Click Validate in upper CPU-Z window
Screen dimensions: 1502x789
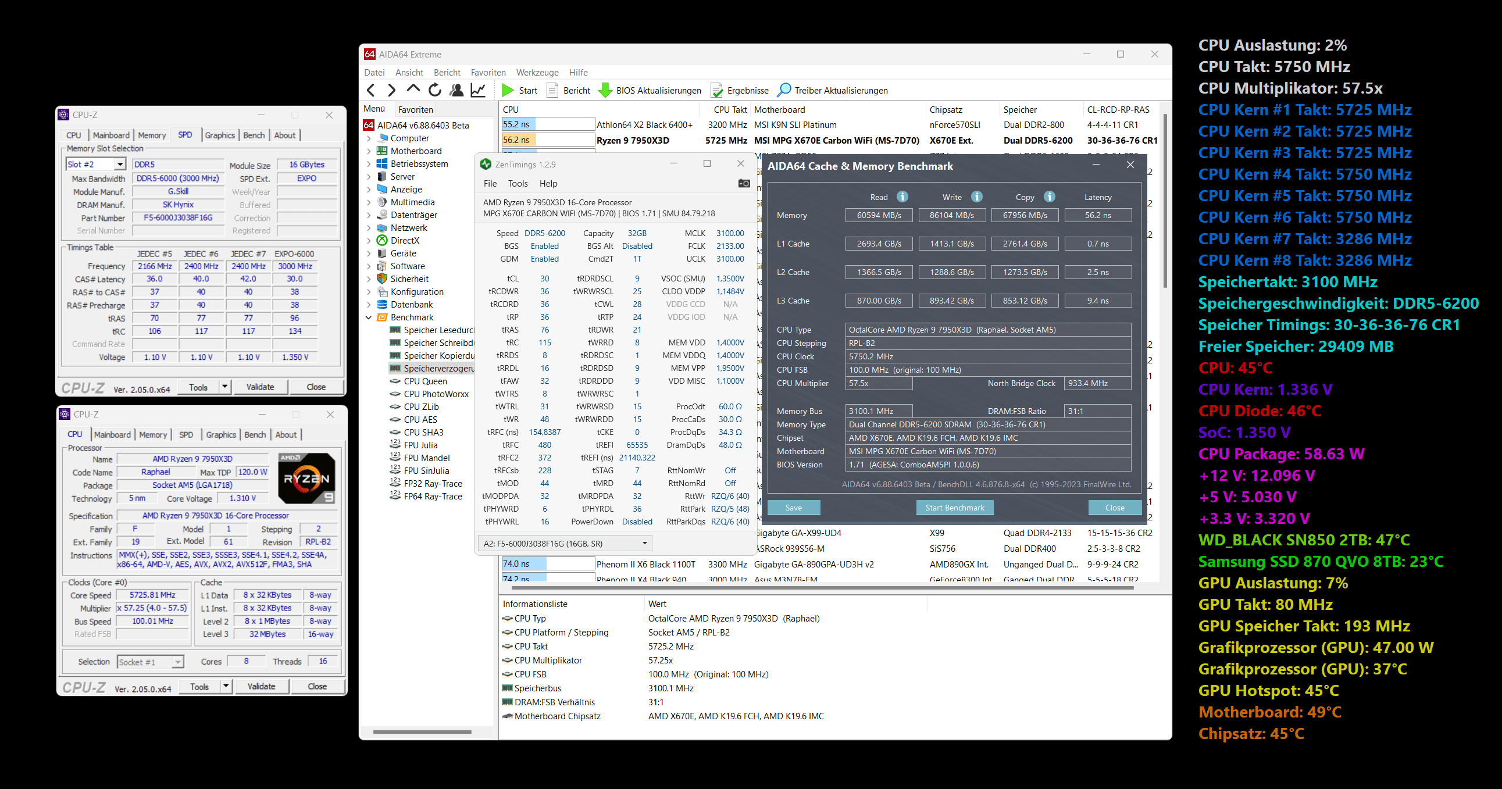(260, 387)
